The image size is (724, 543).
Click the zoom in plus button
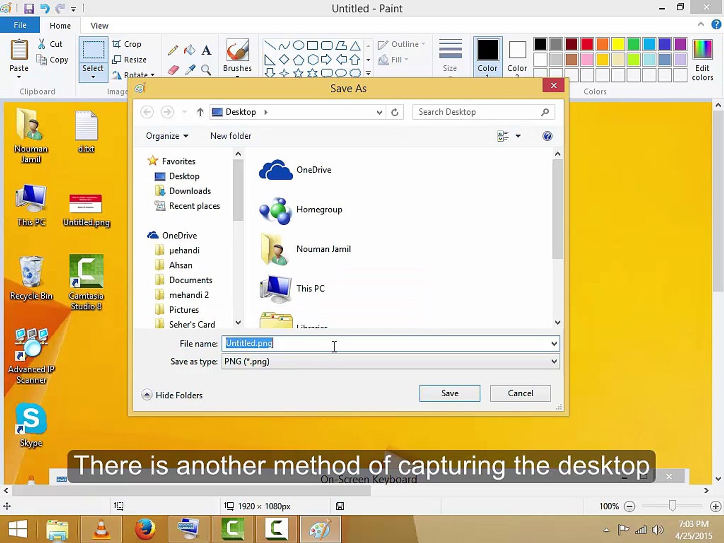715,506
